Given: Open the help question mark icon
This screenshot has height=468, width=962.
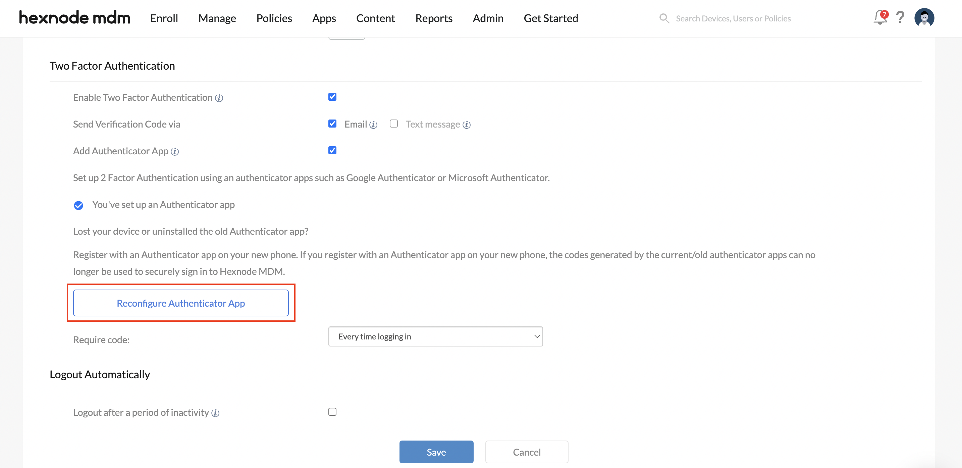Looking at the screenshot, I should pos(900,17).
